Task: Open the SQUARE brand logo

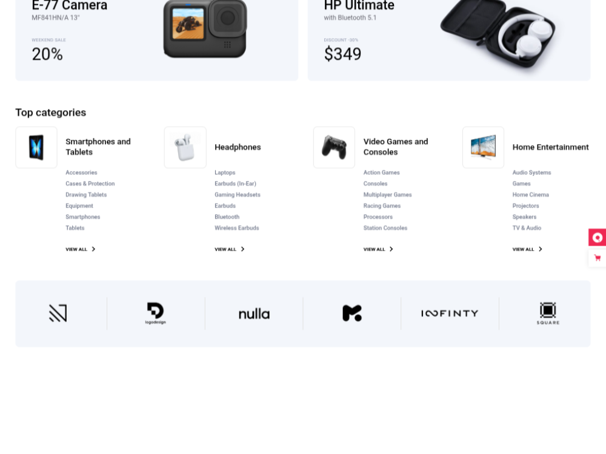Action: click(x=548, y=313)
